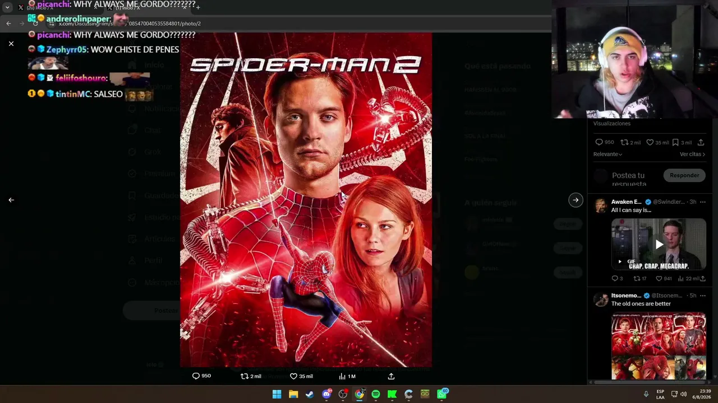
Task: Open the browser tab search dropdown
Action: 7,7
